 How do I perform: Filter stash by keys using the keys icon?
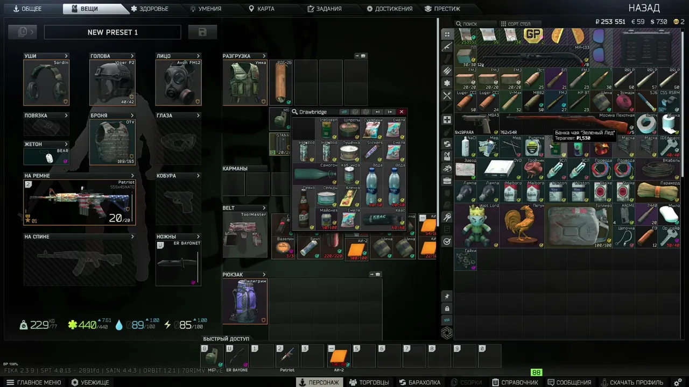click(x=447, y=217)
